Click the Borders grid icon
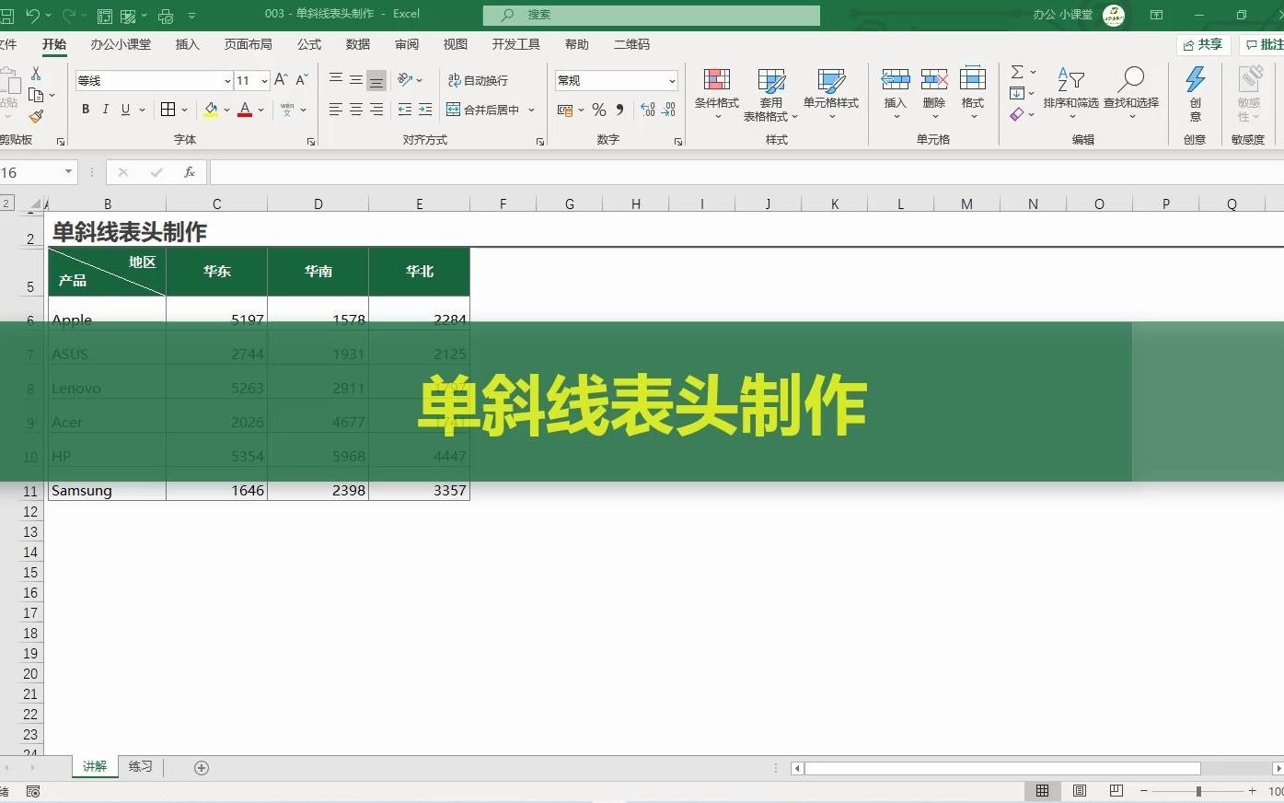Screen dimensions: 1284x803 (x=168, y=110)
